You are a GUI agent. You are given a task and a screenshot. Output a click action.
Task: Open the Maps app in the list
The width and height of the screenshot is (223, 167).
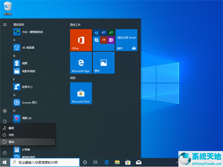(x=20, y=63)
